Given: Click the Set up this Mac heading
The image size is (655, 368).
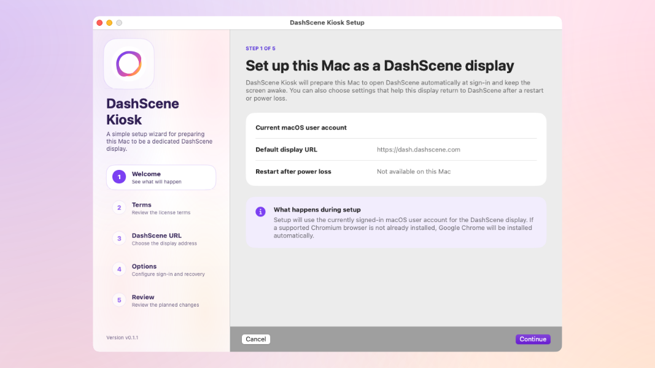Looking at the screenshot, I should point(380,66).
